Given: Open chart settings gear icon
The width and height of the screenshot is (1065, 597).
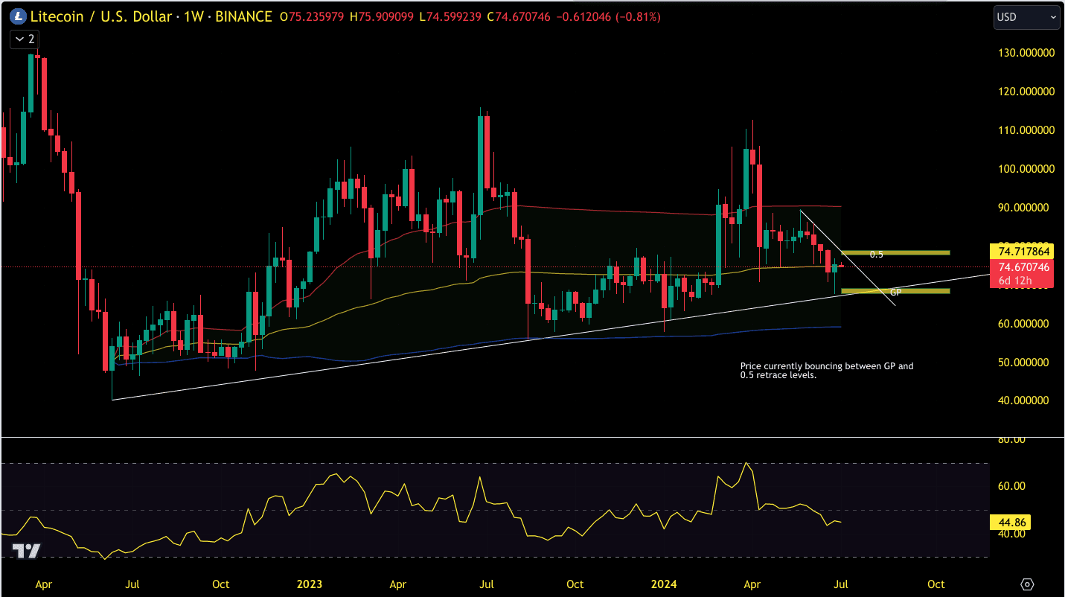Looking at the screenshot, I should pos(1028,584).
